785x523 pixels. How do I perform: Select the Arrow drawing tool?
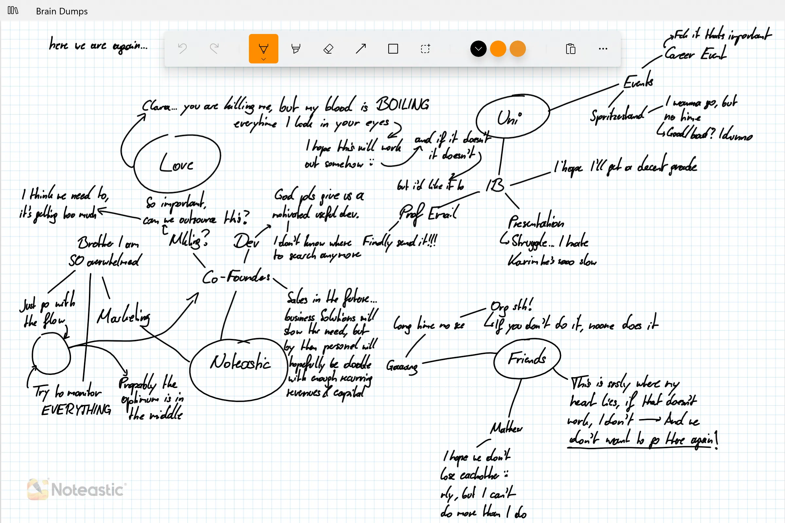pyautogui.click(x=361, y=49)
